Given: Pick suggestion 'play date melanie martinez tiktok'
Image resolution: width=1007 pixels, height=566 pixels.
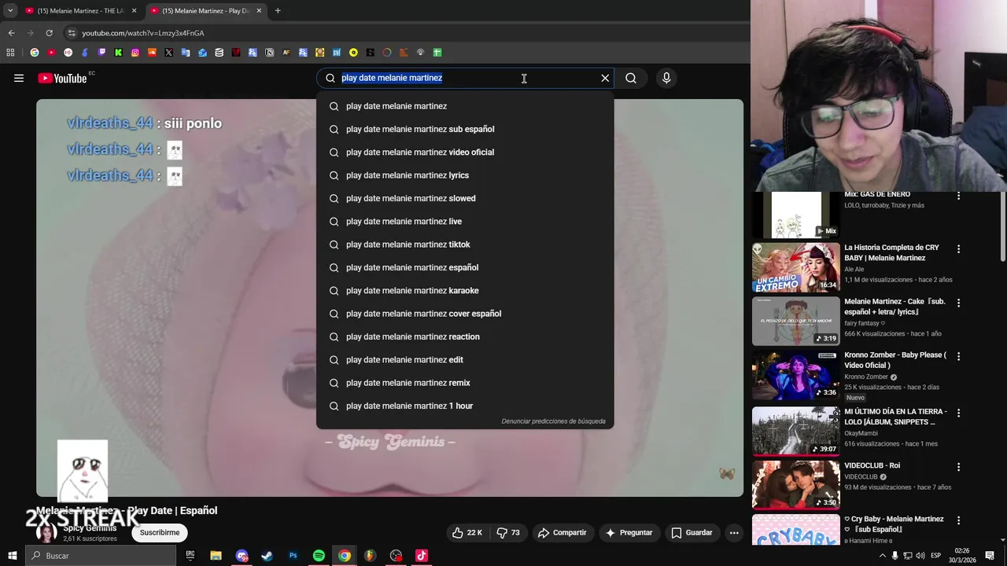Looking at the screenshot, I should click(465, 244).
